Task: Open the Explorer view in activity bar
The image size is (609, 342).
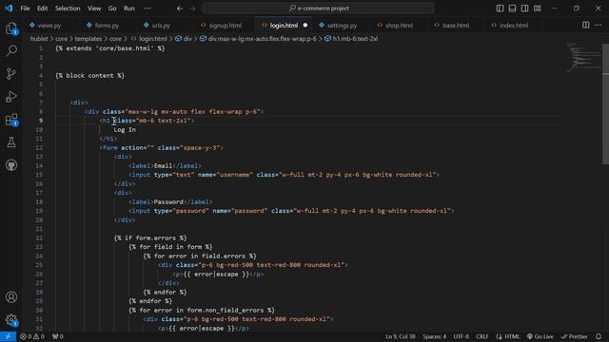Action: point(11,28)
